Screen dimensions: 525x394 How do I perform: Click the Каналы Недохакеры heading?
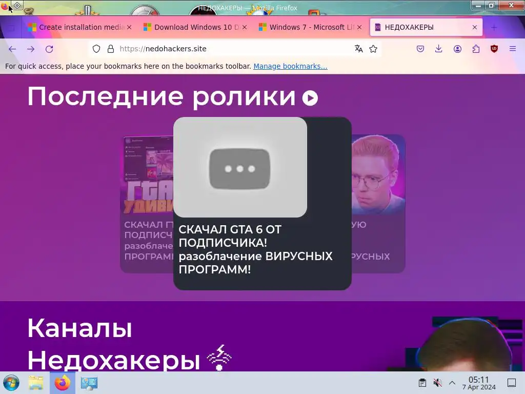(113, 344)
